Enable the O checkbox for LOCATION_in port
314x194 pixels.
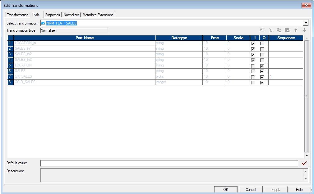pyautogui.click(x=263, y=43)
